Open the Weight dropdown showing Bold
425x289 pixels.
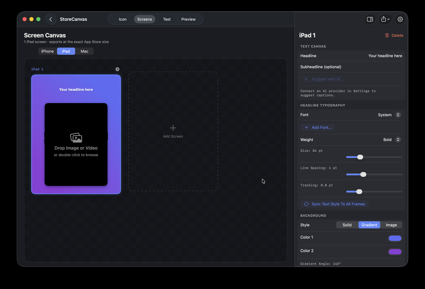(x=392, y=140)
